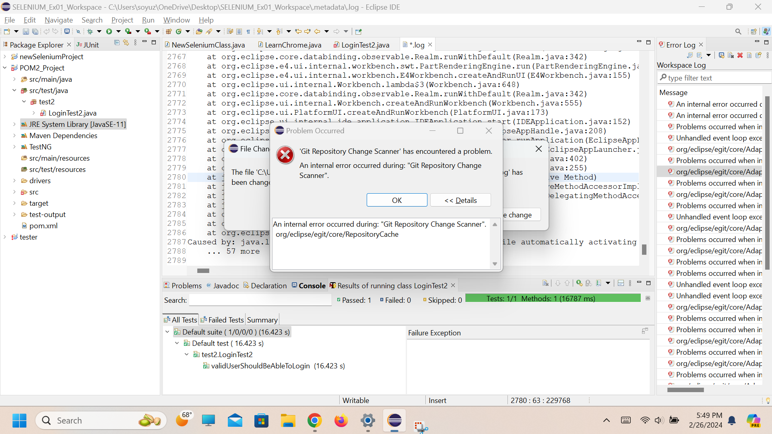772x434 pixels.
Task: Click the New Java Class icon
Action: [178, 31]
